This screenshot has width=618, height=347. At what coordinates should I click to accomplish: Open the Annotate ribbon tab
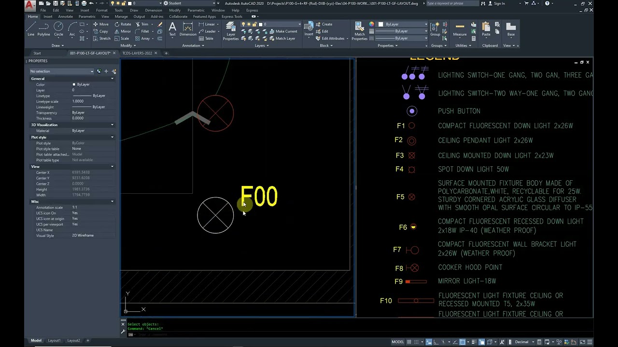(65, 16)
